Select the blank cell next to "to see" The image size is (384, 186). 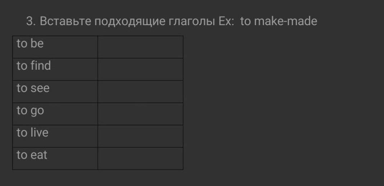point(140,92)
